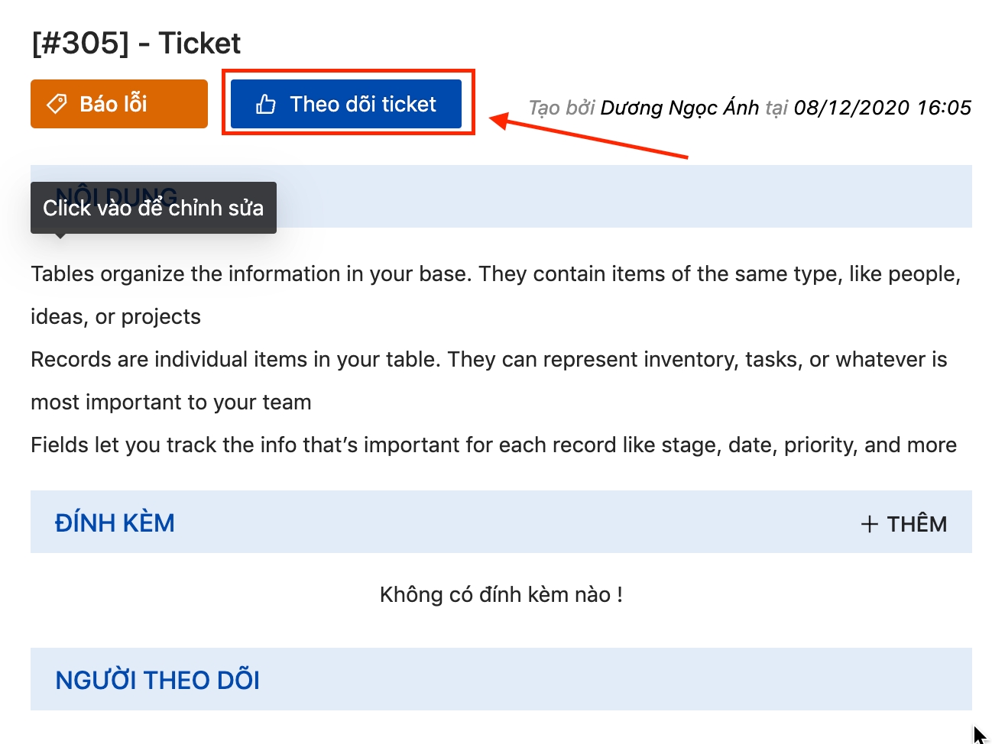Image resolution: width=992 pixels, height=744 pixels.
Task: Follow the ticket via Theo dõi ticket label
Action: (x=362, y=104)
